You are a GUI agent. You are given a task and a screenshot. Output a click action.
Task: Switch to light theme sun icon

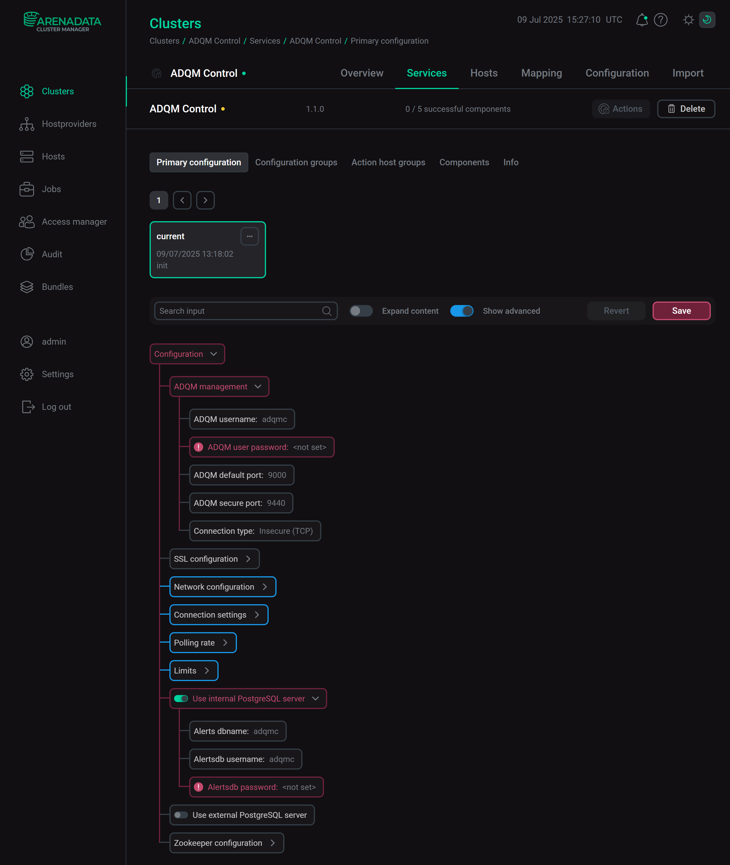(688, 20)
